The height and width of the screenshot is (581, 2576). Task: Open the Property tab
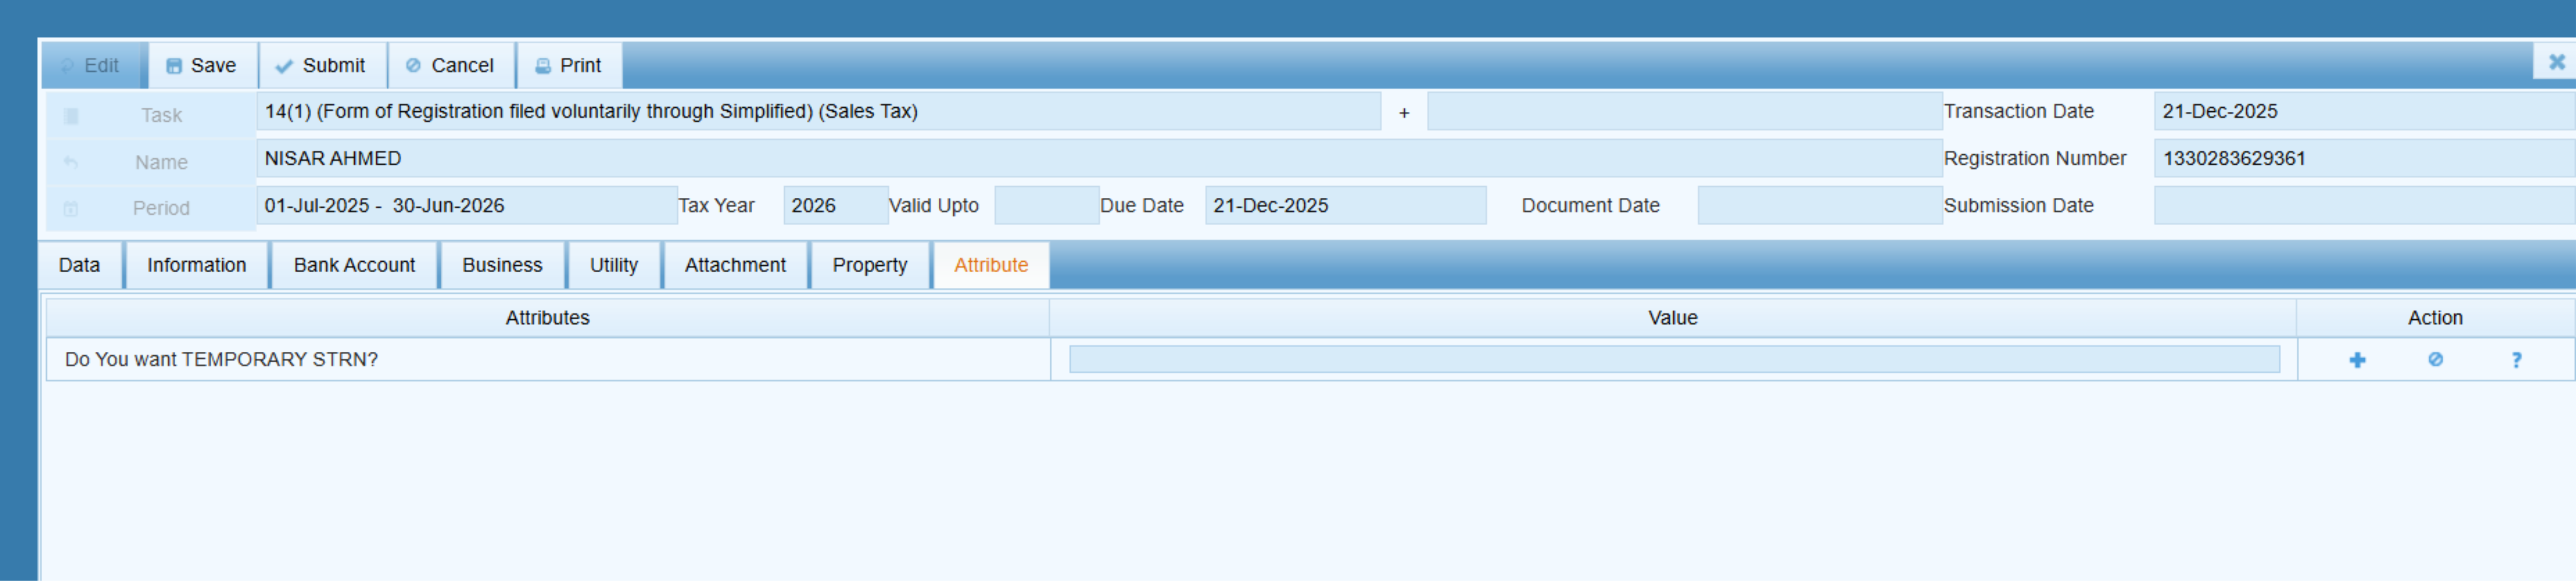869,266
